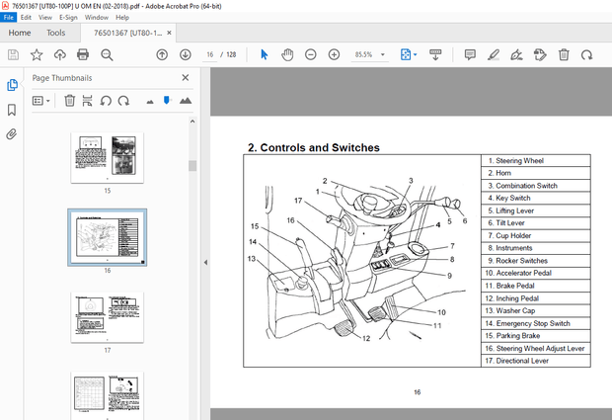
Task: Bookmark this PDF with the star icon
Action: point(37,54)
